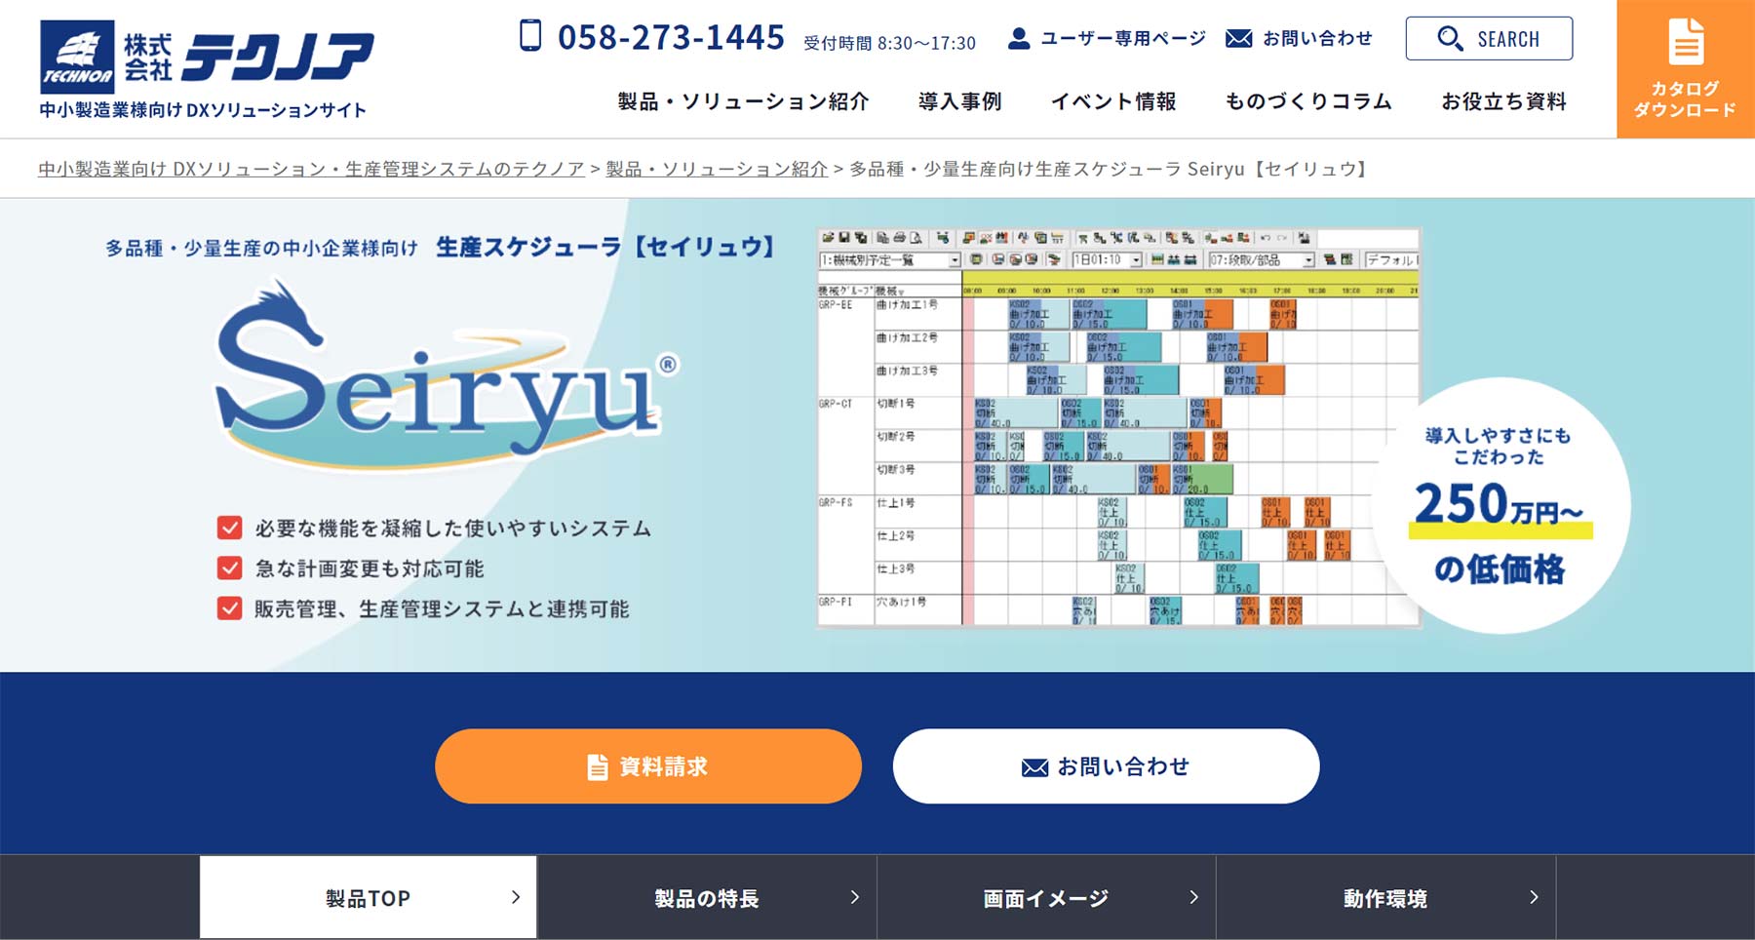Click the SEARCH field

[1489, 38]
